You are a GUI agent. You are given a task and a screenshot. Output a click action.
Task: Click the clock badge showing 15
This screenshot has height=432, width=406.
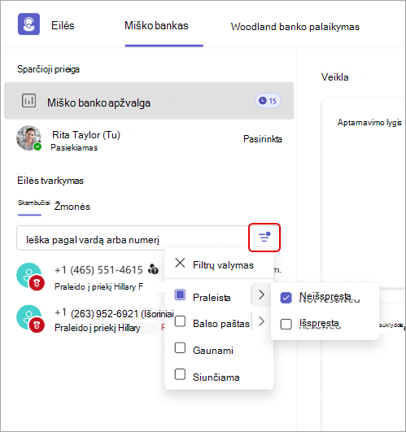(268, 101)
